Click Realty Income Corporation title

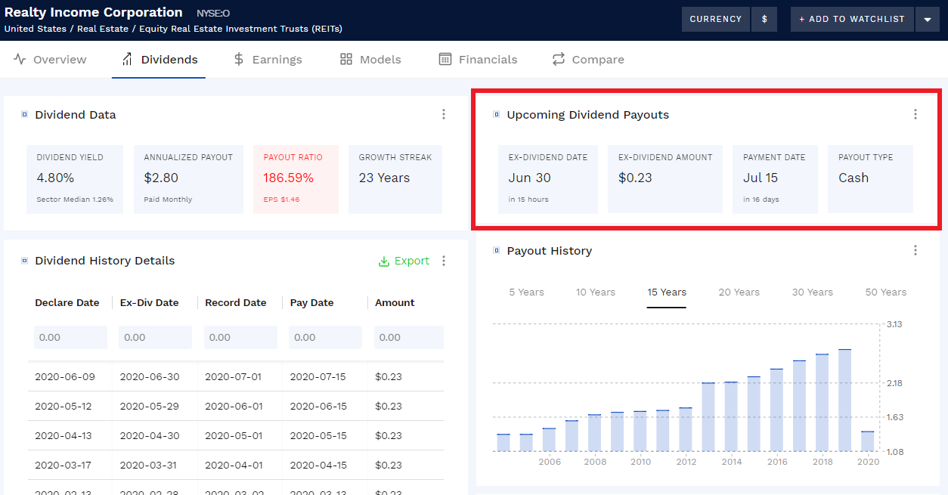point(94,12)
